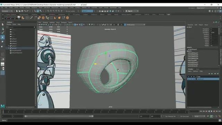Switch to the Animation shelf tab
Viewport: 222px width, 125px height.
52,15
